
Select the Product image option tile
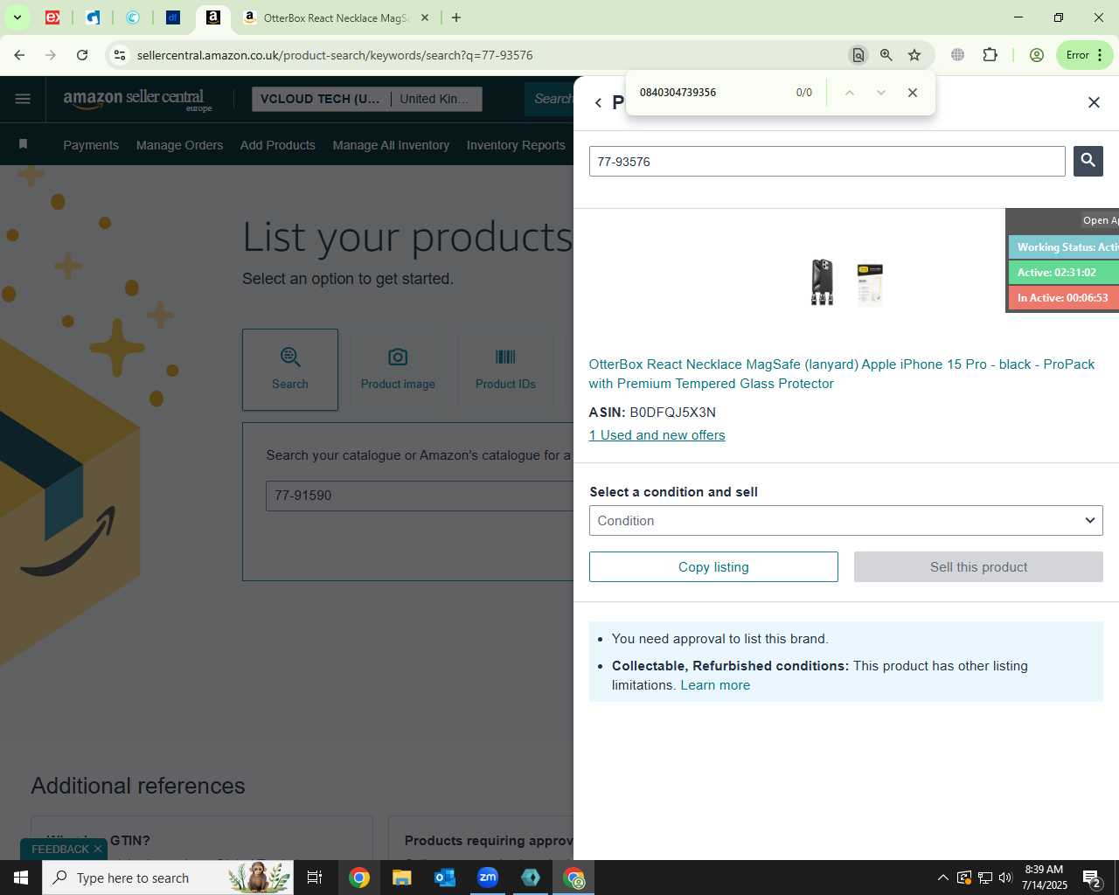[398, 370]
